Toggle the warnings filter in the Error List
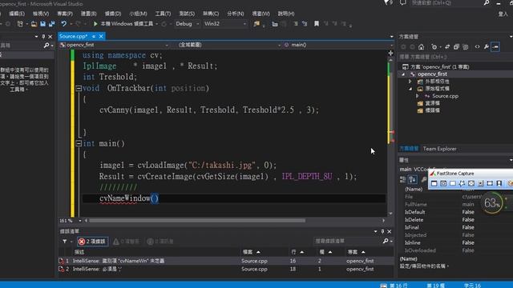 (126, 242)
